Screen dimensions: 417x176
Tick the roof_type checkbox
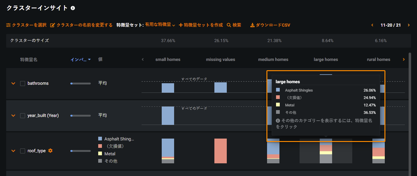click(x=23, y=151)
